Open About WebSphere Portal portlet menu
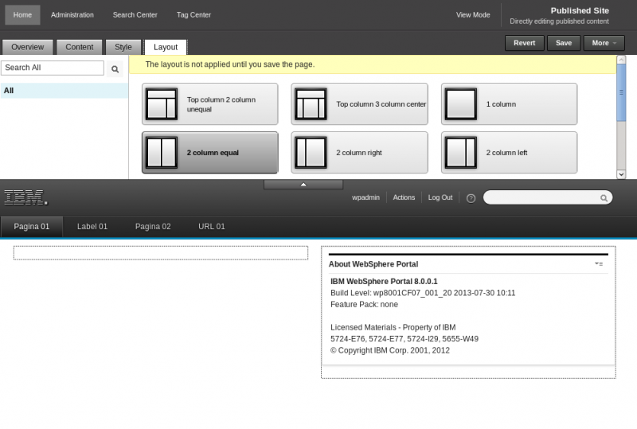 [x=599, y=263]
